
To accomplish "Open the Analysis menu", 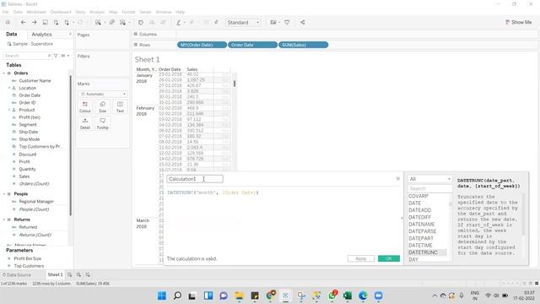I will 97,12.
